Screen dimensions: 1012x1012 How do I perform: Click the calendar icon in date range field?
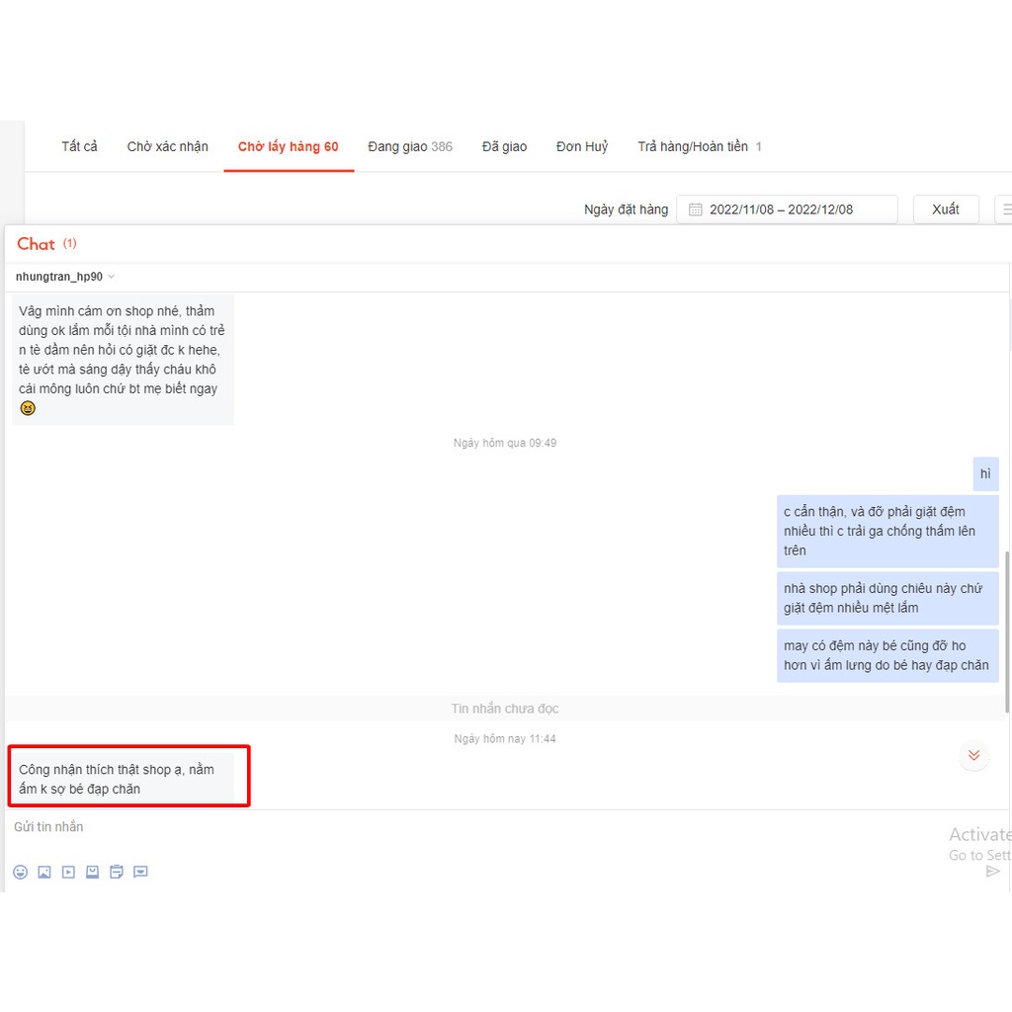[x=695, y=210]
